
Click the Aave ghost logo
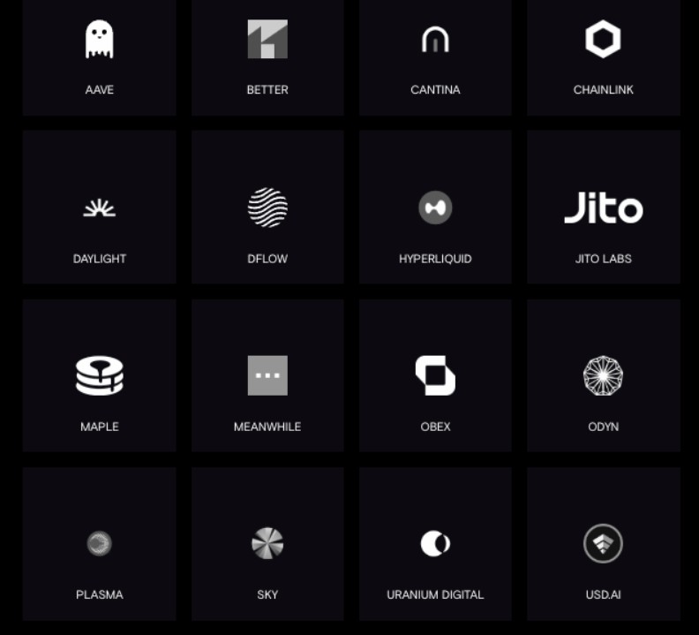[100, 39]
